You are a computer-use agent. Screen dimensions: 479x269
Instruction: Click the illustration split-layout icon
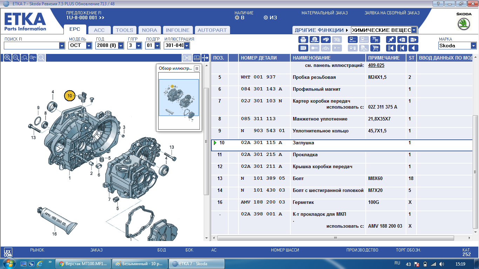click(196, 58)
